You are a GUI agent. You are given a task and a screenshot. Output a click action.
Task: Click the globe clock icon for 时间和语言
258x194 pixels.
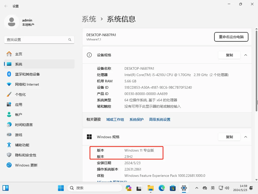point(9,125)
